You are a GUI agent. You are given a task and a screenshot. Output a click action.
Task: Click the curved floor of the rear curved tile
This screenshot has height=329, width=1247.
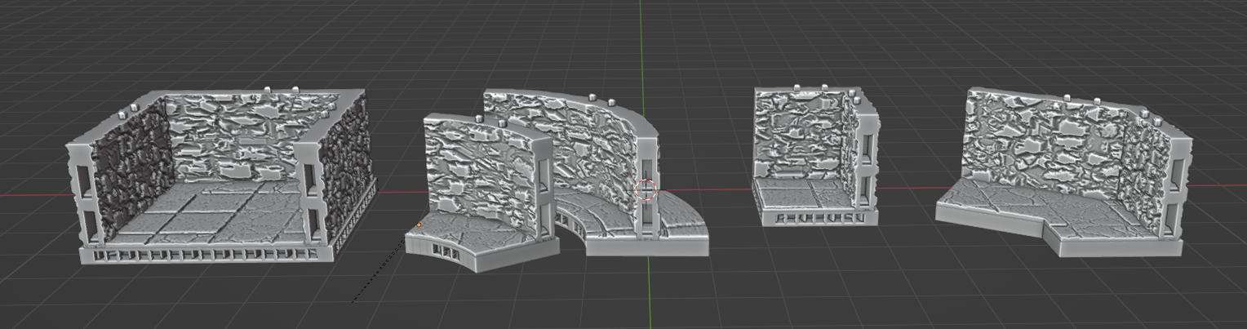point(596,214)
